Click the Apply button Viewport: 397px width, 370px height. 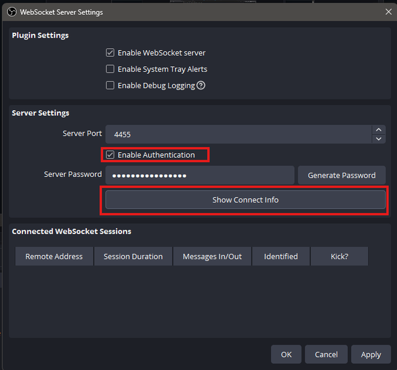coord(371,355)
